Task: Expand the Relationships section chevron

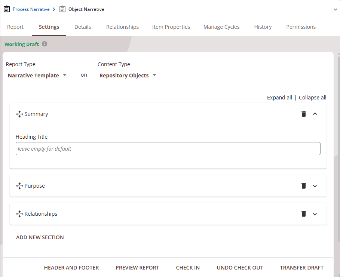Action: coord(315,214)
